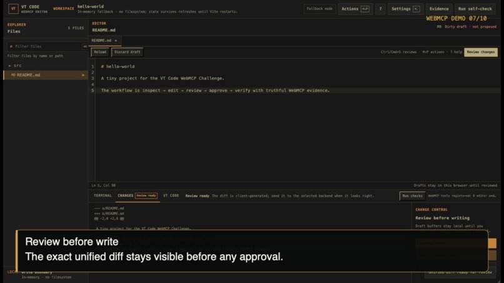This screenshot has width=504, height=283.
Task: Open the CHANGES tab
Action: pyautogui.click(x=137, y=196)
